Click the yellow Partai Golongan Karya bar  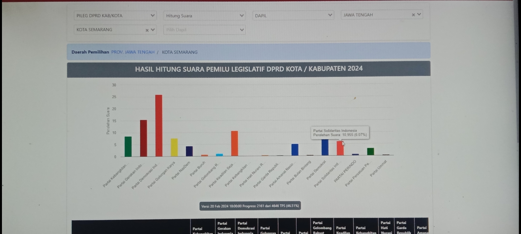point(174,148)
